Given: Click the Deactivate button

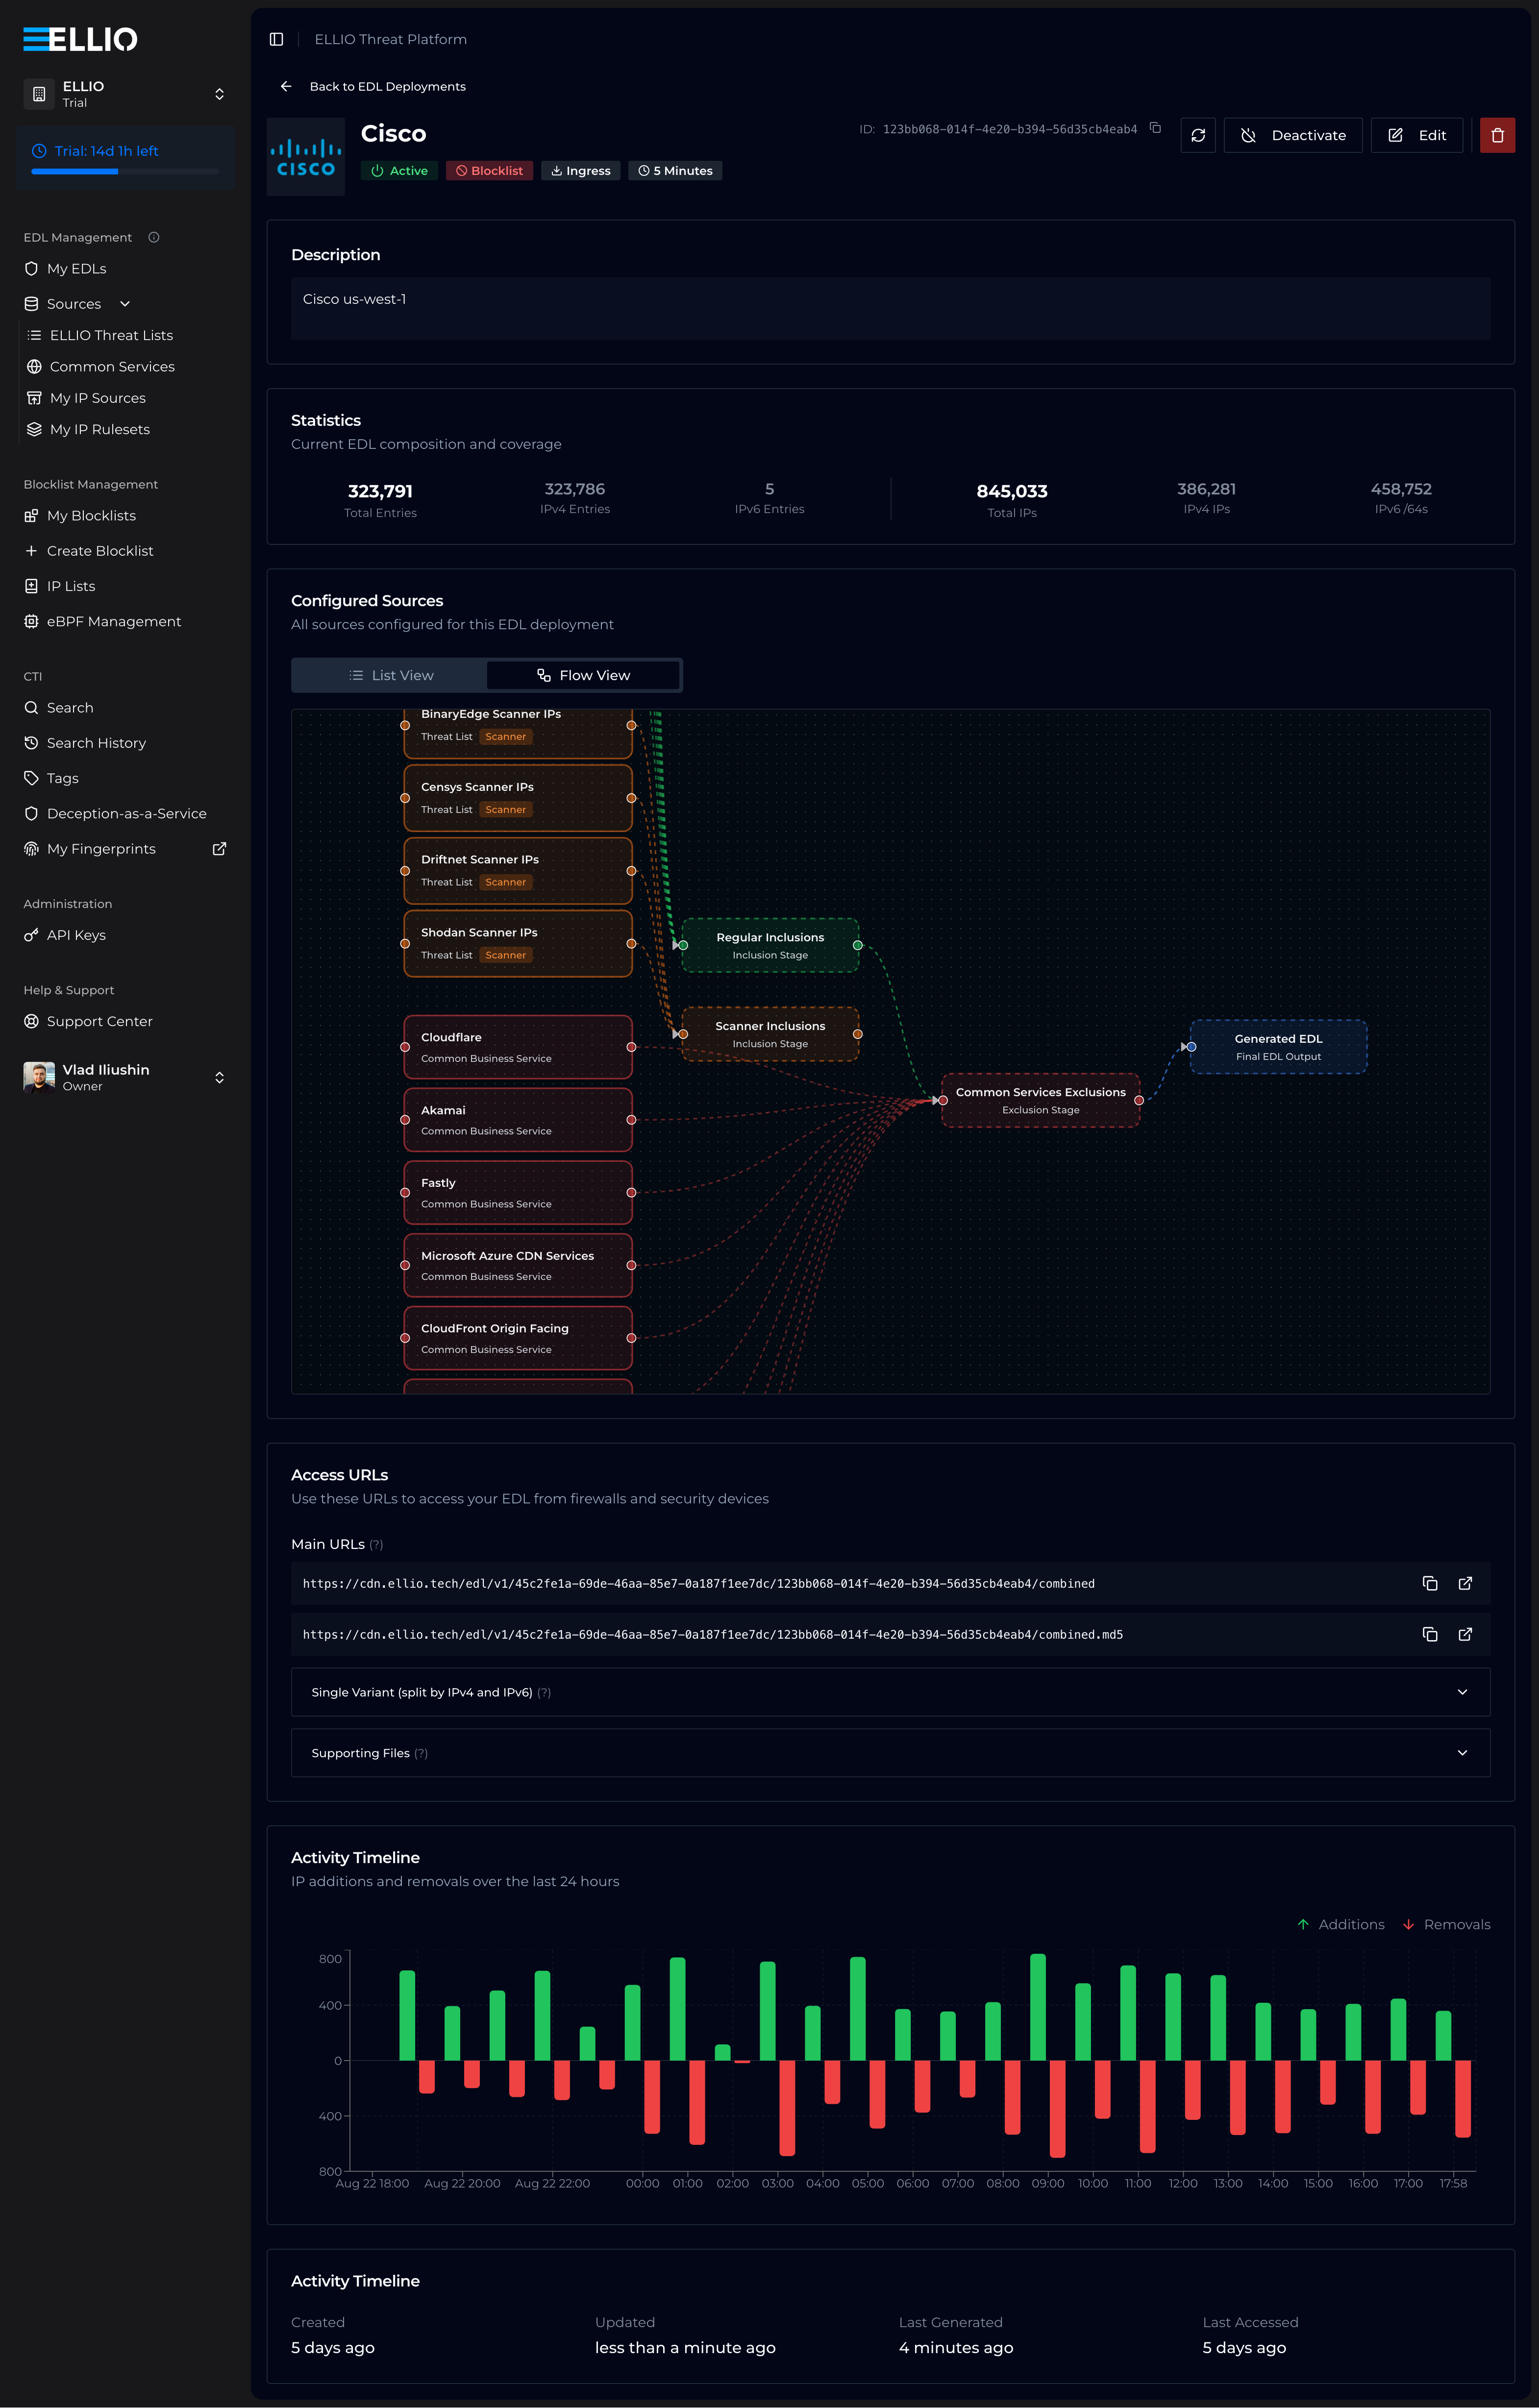Looking at the screenshot, I should click(1293, 135).
